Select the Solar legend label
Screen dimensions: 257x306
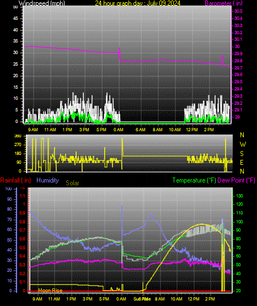[x=72, y=183]
